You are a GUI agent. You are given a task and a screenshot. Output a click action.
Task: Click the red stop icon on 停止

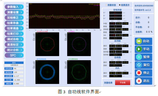tap(139, 73)
